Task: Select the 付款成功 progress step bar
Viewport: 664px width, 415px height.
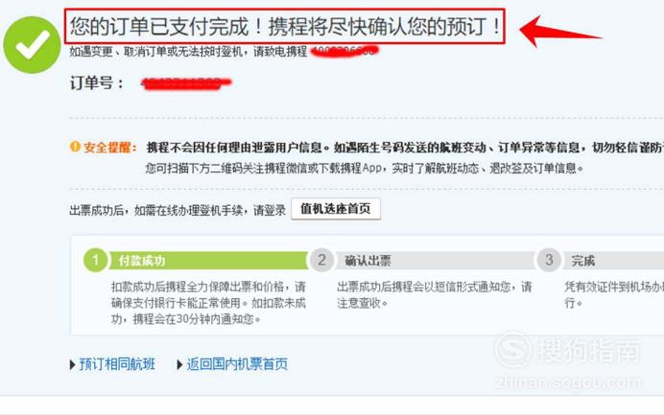Action: pyautogui.click(x=208, y=261)
